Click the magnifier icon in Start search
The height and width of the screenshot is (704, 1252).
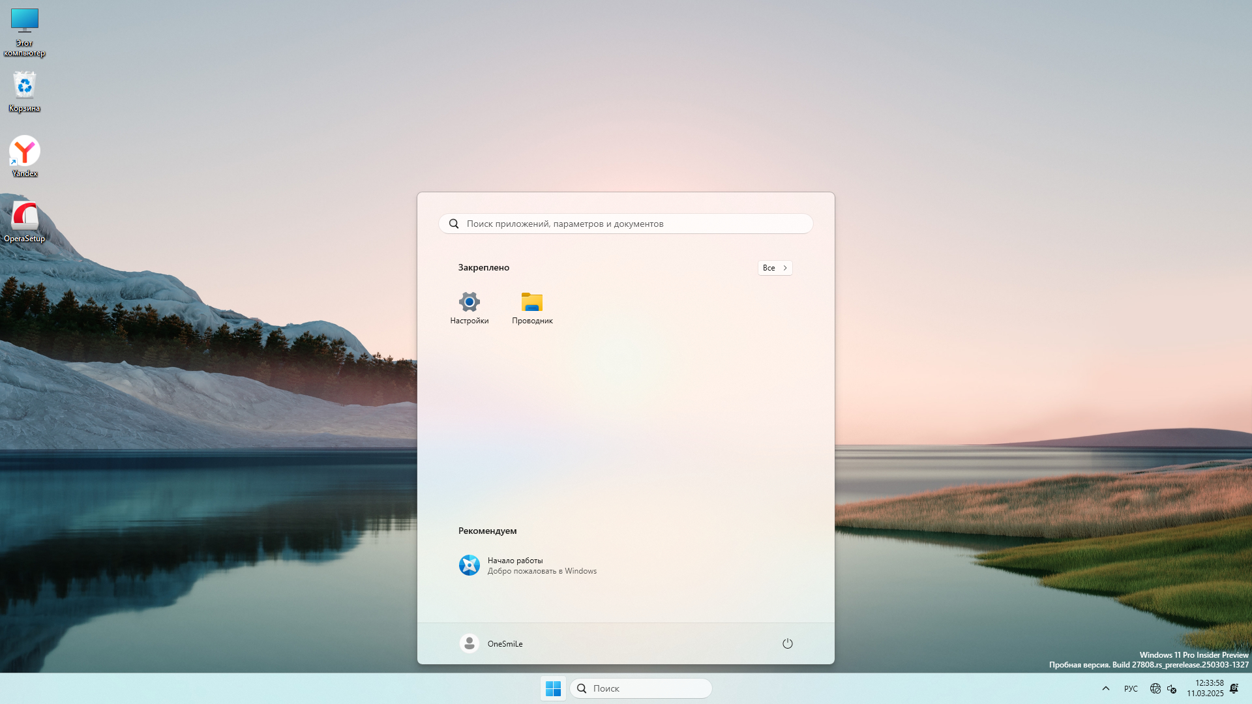pyautogui.click(x=454, y=224)
